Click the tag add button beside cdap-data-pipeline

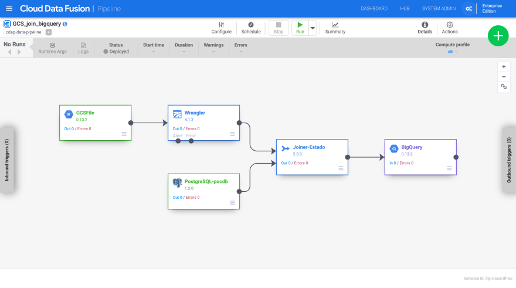coord(48,32)
